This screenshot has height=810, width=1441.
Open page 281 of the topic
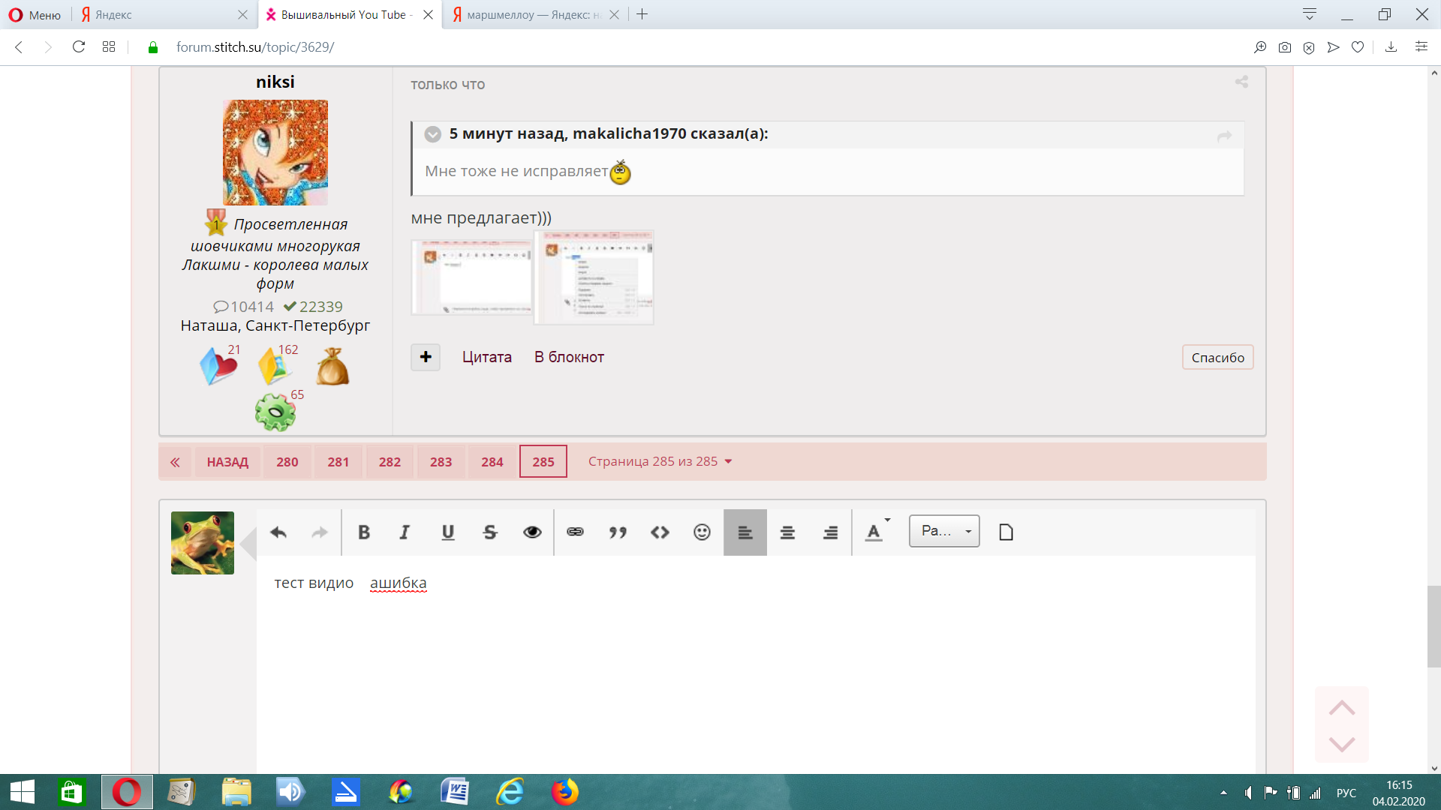(338, 462)
